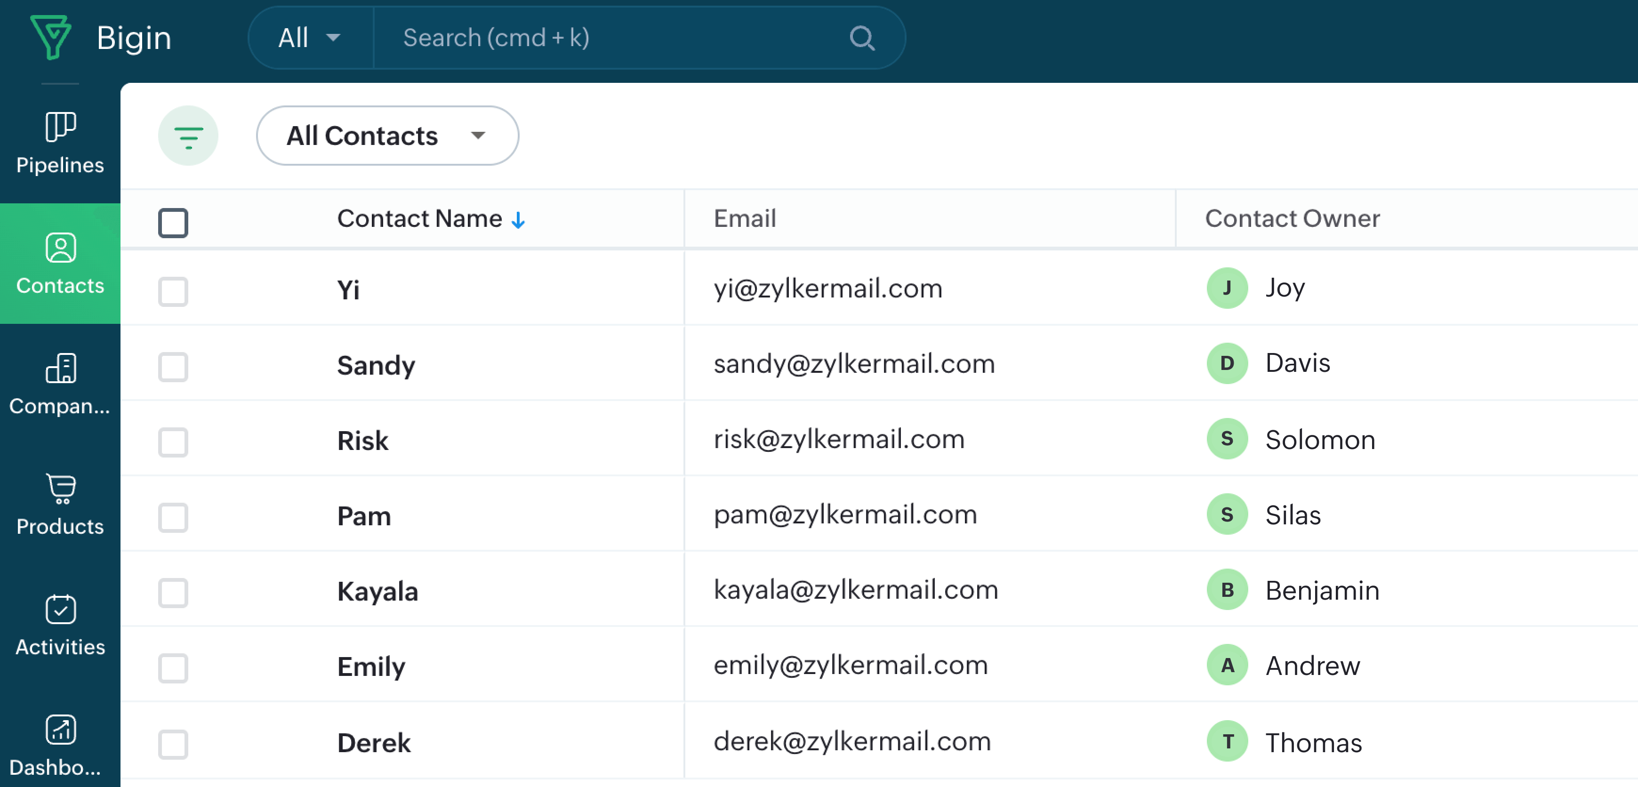Toggle the select-all contacts checkbox
Screen dimensions: 1638x787
[x=173, y=223]
